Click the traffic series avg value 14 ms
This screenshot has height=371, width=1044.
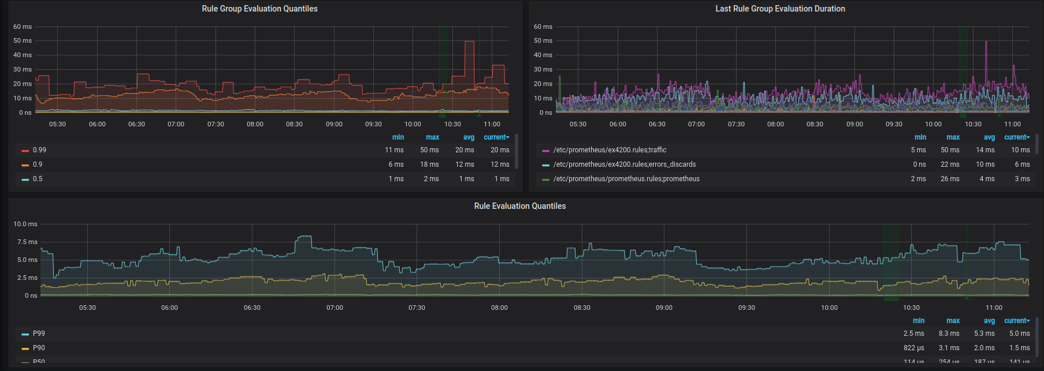[x=985, y=150]
